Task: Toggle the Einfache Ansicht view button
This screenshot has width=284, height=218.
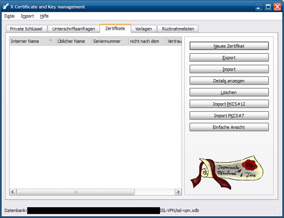Action: point(229,128)
